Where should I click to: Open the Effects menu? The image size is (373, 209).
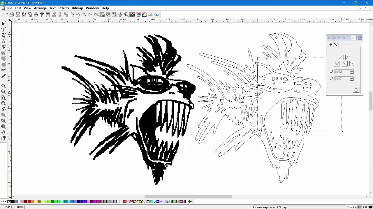click(x=64, y=8)
